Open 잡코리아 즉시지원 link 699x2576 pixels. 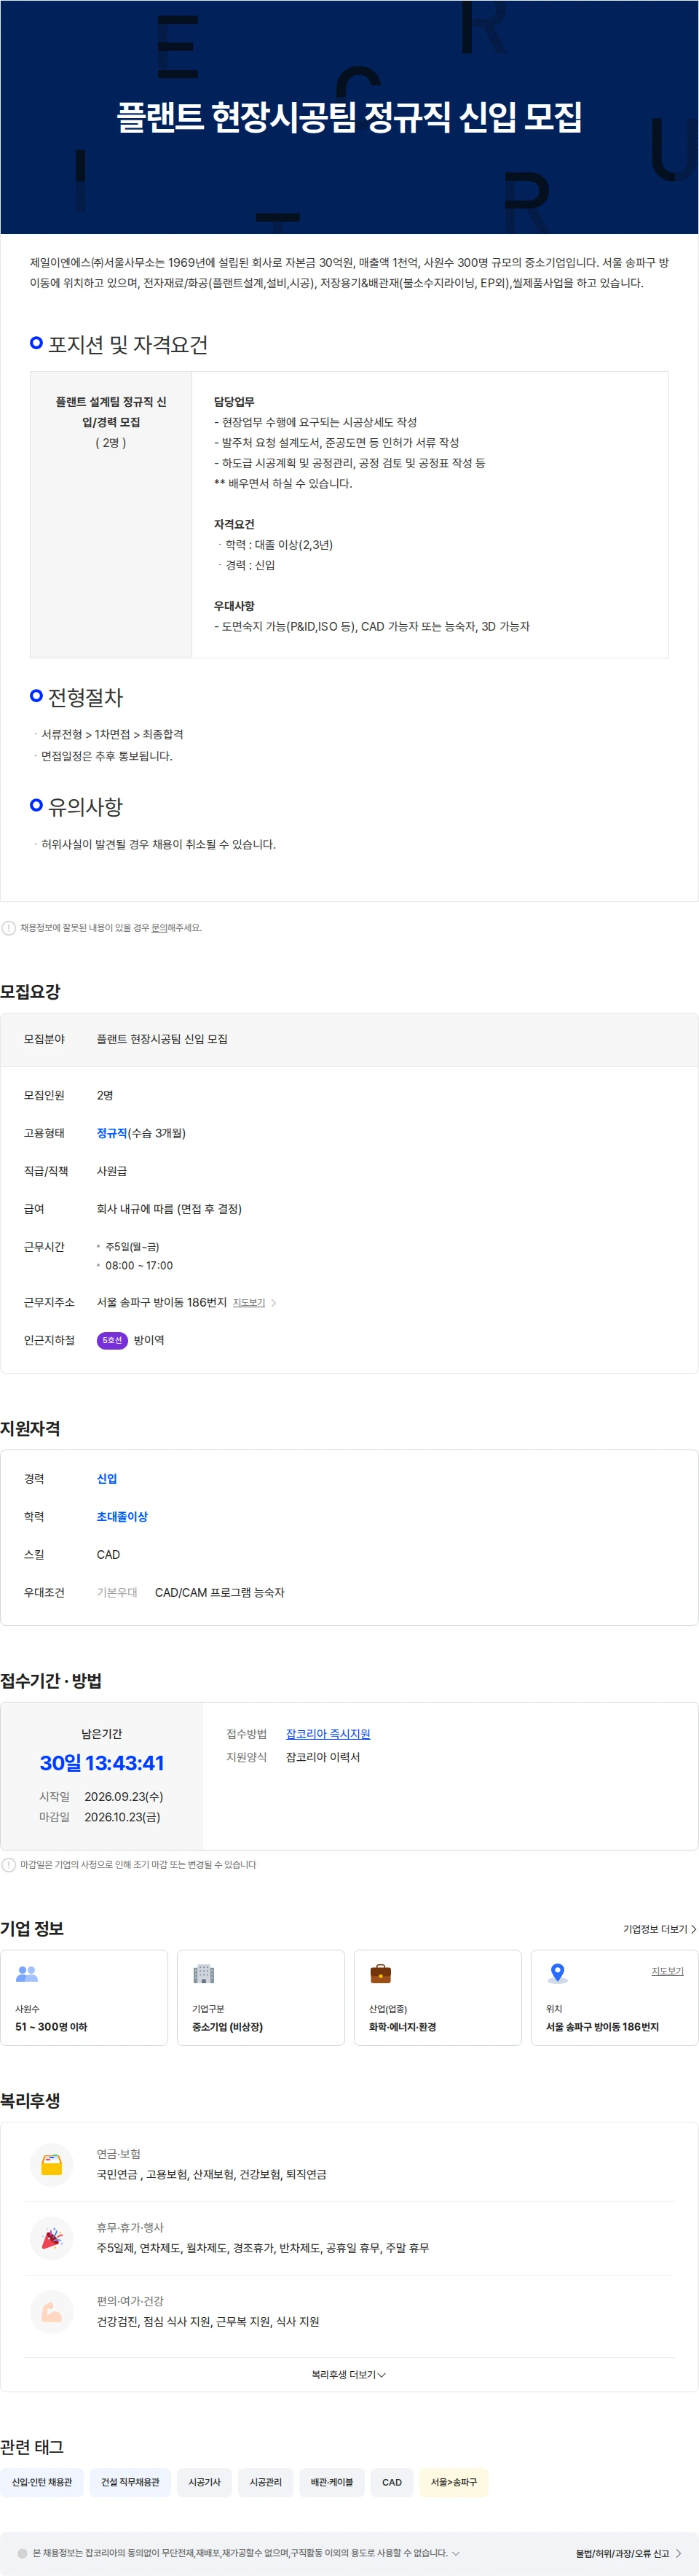(x=328, y=1734)
